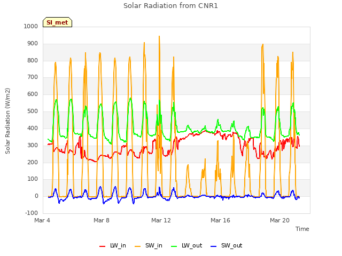Click the Mar 12 x-axis tick label
The image size is (342, 256).
click(x=161, y=220)
